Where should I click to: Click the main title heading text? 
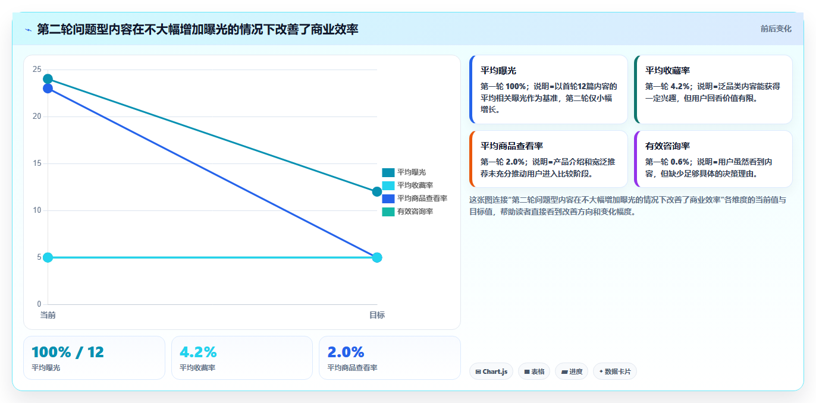[197, 29]
